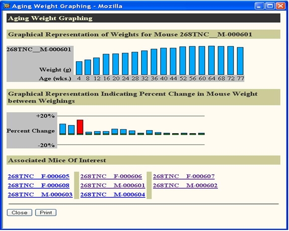
Task: Open mouse link 268TNC F-000607
Action: pyautogui.click(x=184, y=176)
